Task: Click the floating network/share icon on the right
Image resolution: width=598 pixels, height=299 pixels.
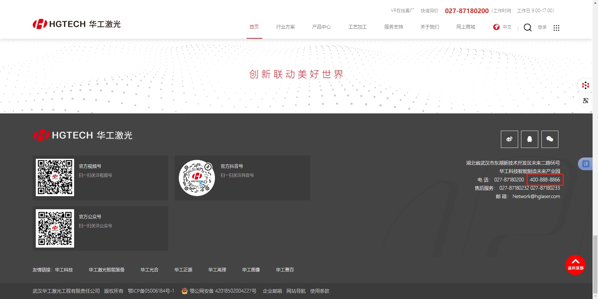Action: [586, 85]
